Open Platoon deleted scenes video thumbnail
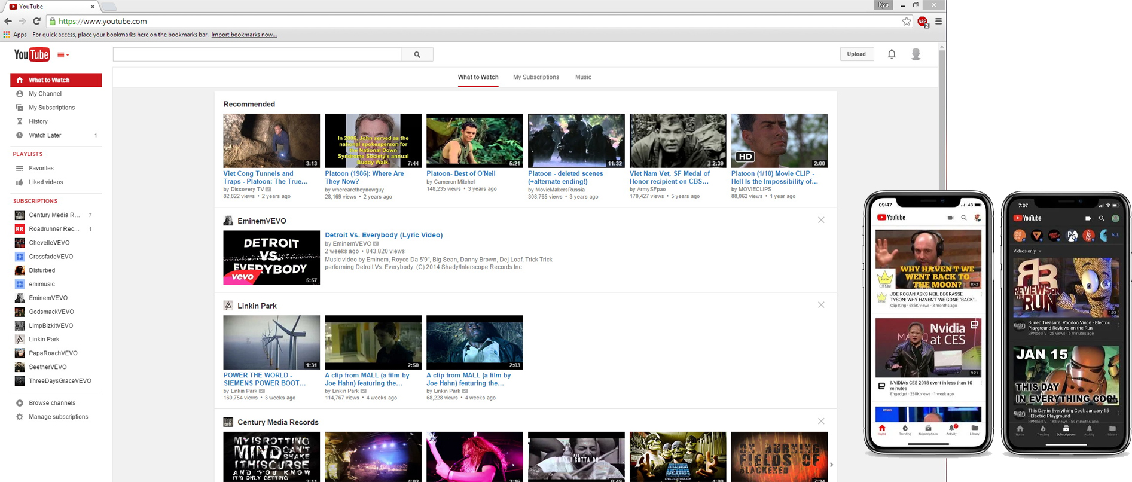This screenshot has width=1132, height=482. click(576, 141)
